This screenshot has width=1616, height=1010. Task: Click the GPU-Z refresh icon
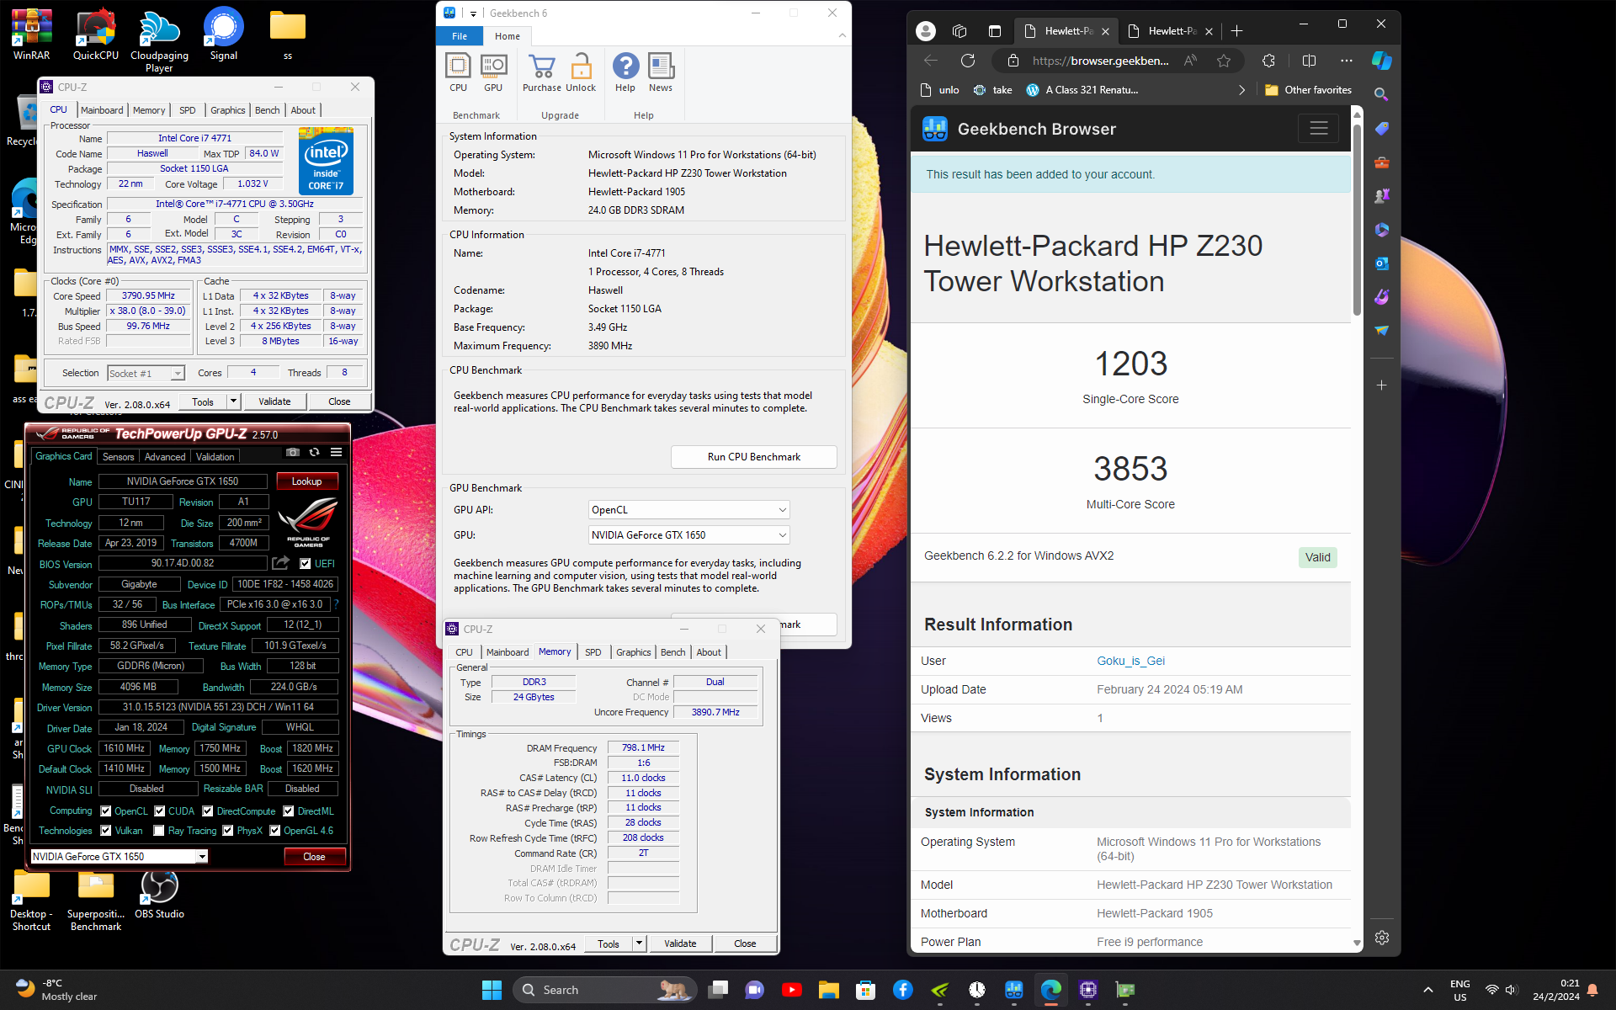[314, 452]
